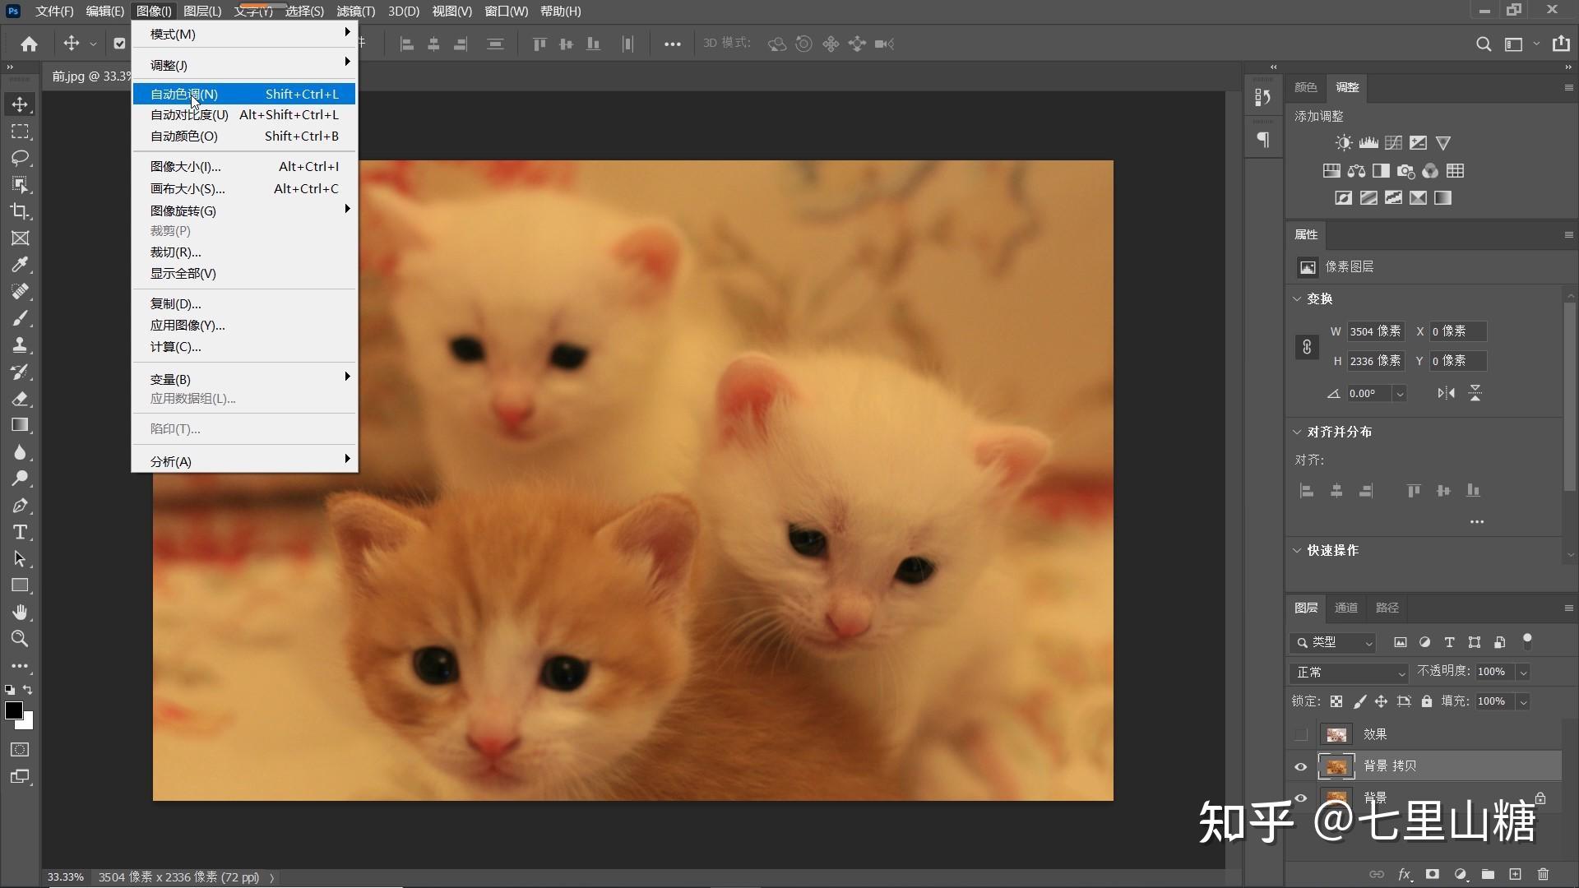Toggle the width-height link constraint
The width and height of the screenshot is (1579, 888).
point(1307,347)
